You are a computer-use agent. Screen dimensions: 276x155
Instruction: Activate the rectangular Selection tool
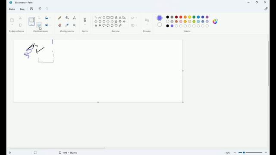31,20
